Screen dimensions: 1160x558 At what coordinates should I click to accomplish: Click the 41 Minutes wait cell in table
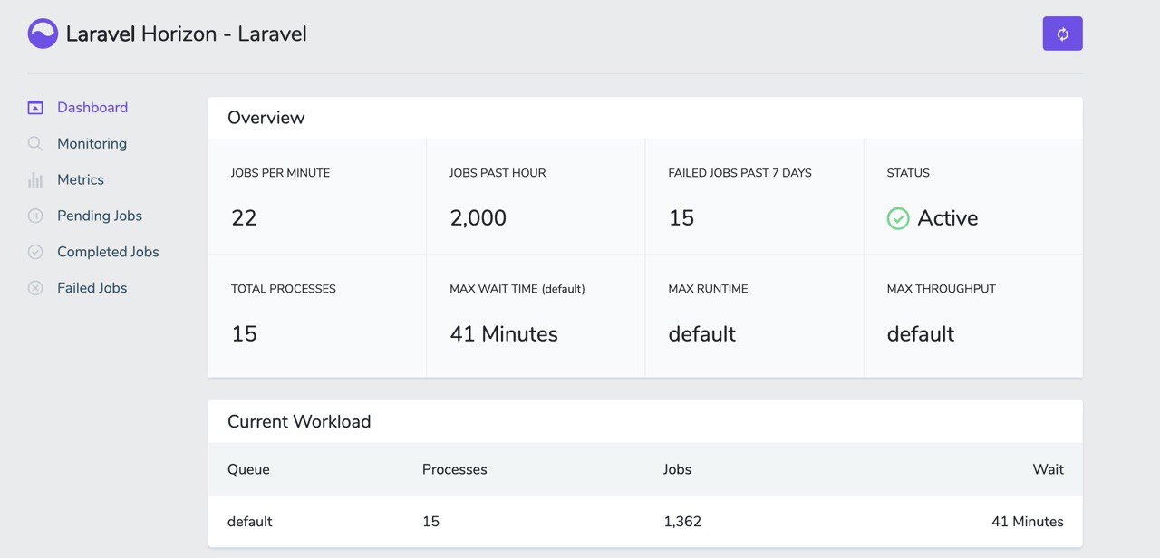click(x=1028, y=522)
